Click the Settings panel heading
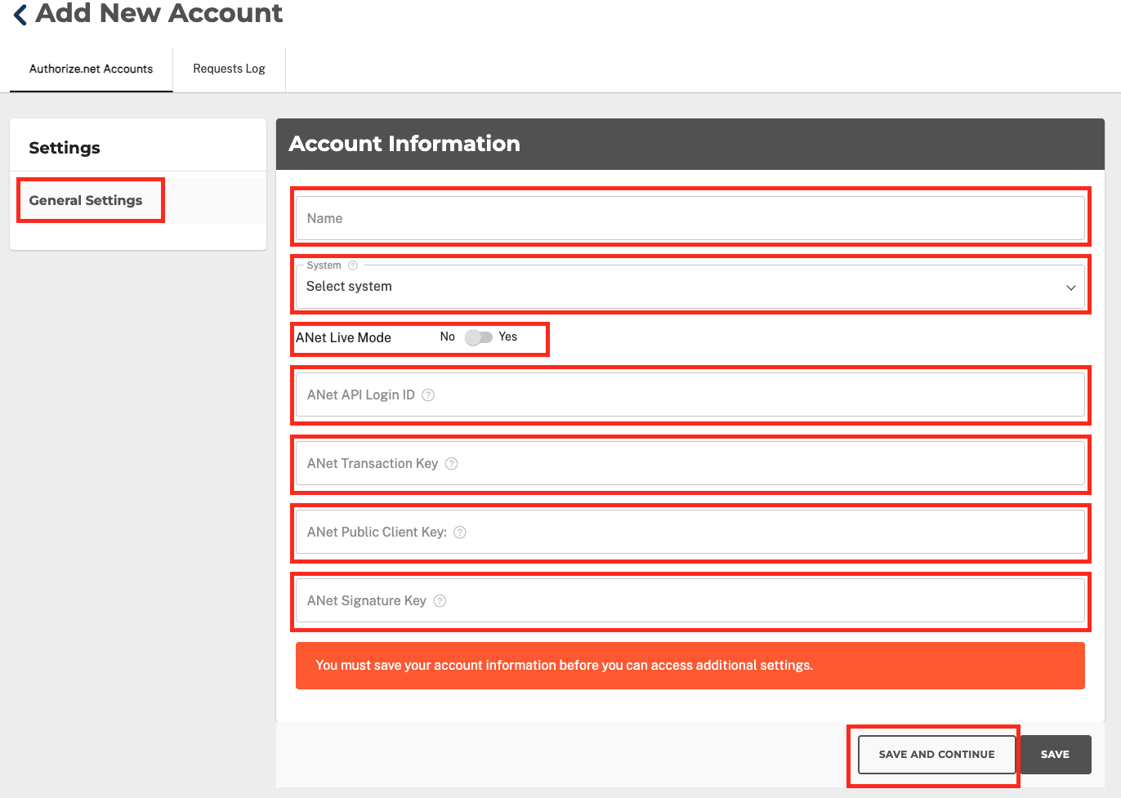 (x=65, y=148)
